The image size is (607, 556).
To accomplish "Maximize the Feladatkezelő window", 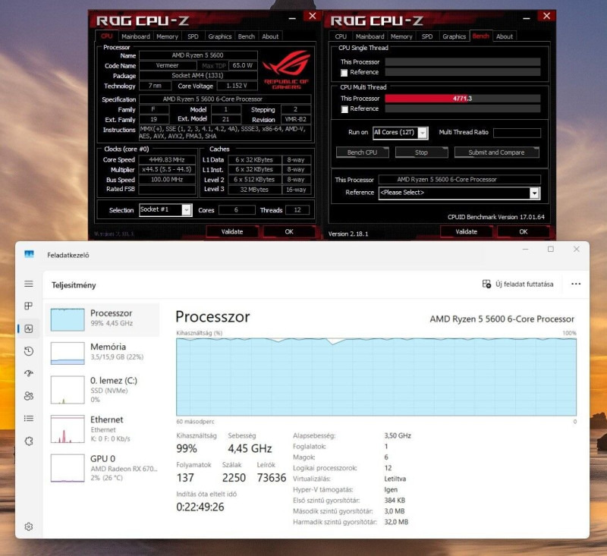I will point(551,249).
